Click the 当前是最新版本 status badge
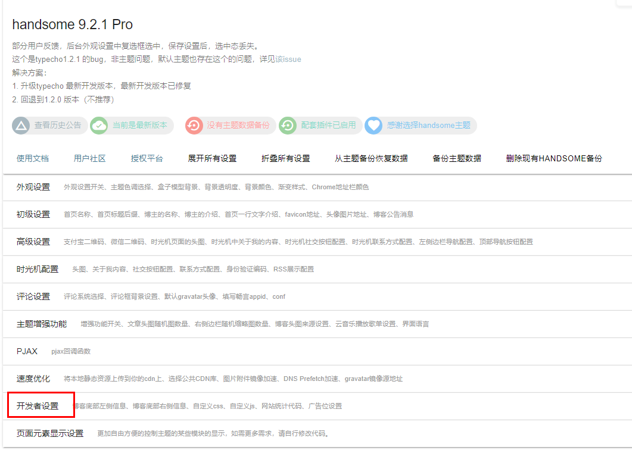The width and height of the screenshot is (632, 450). point(132,126)
